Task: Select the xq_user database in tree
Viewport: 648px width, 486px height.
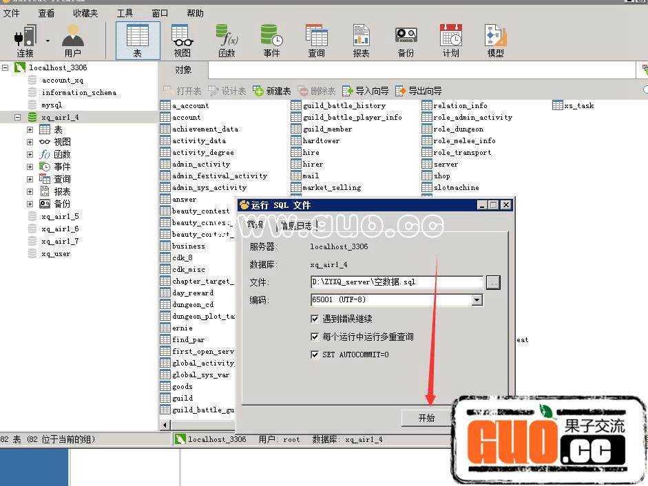Action: point(55,253)
